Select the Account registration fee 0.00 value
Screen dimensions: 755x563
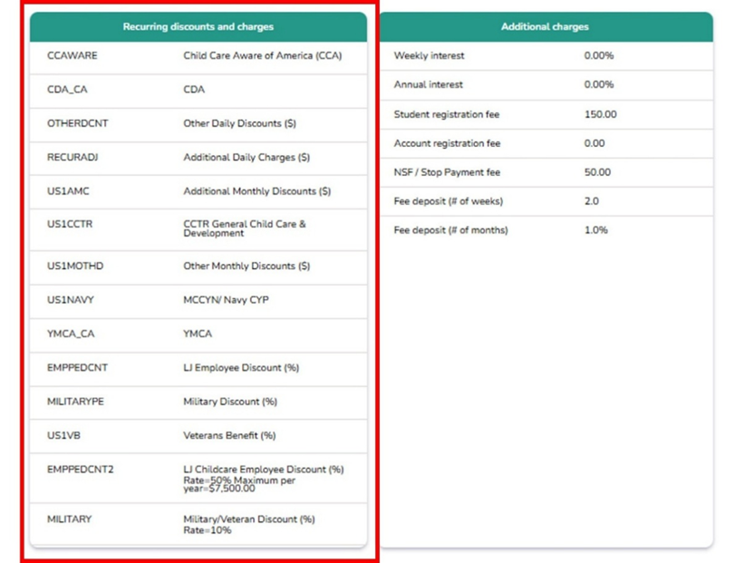click(x=595, y=143)
